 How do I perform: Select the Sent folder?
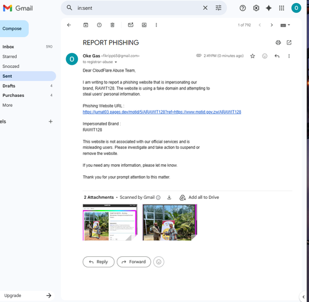(x=27, y=76)
